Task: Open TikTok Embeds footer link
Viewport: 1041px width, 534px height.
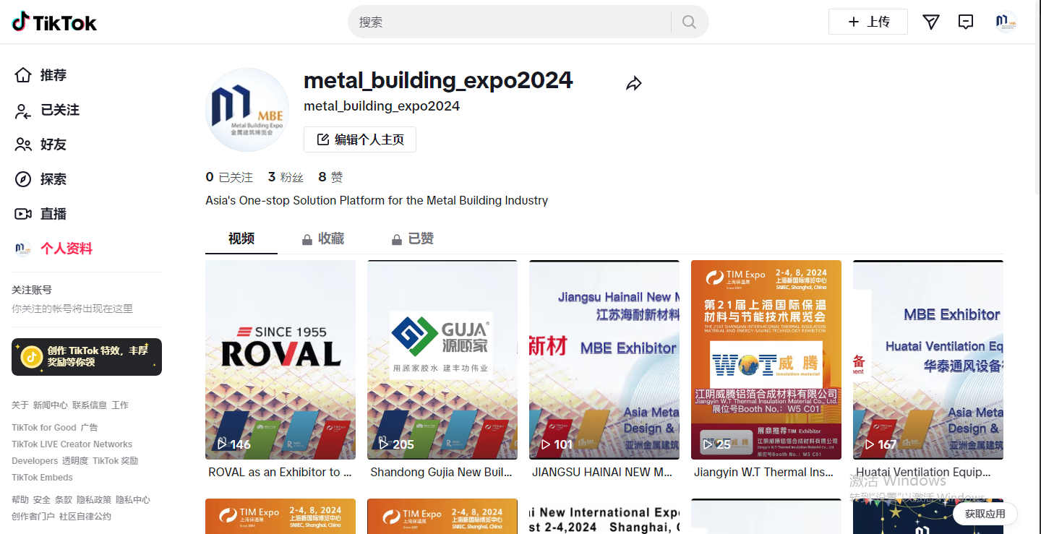Action: 43,478
